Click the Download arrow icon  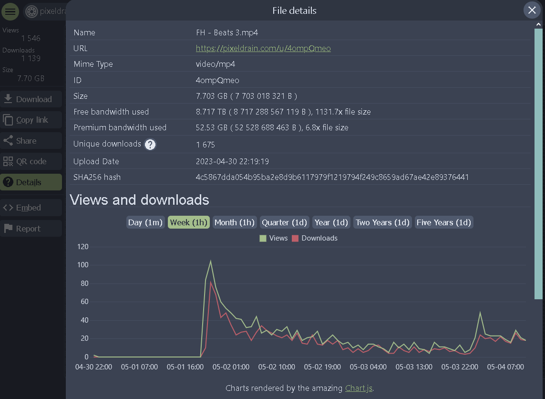coord(8,99)
